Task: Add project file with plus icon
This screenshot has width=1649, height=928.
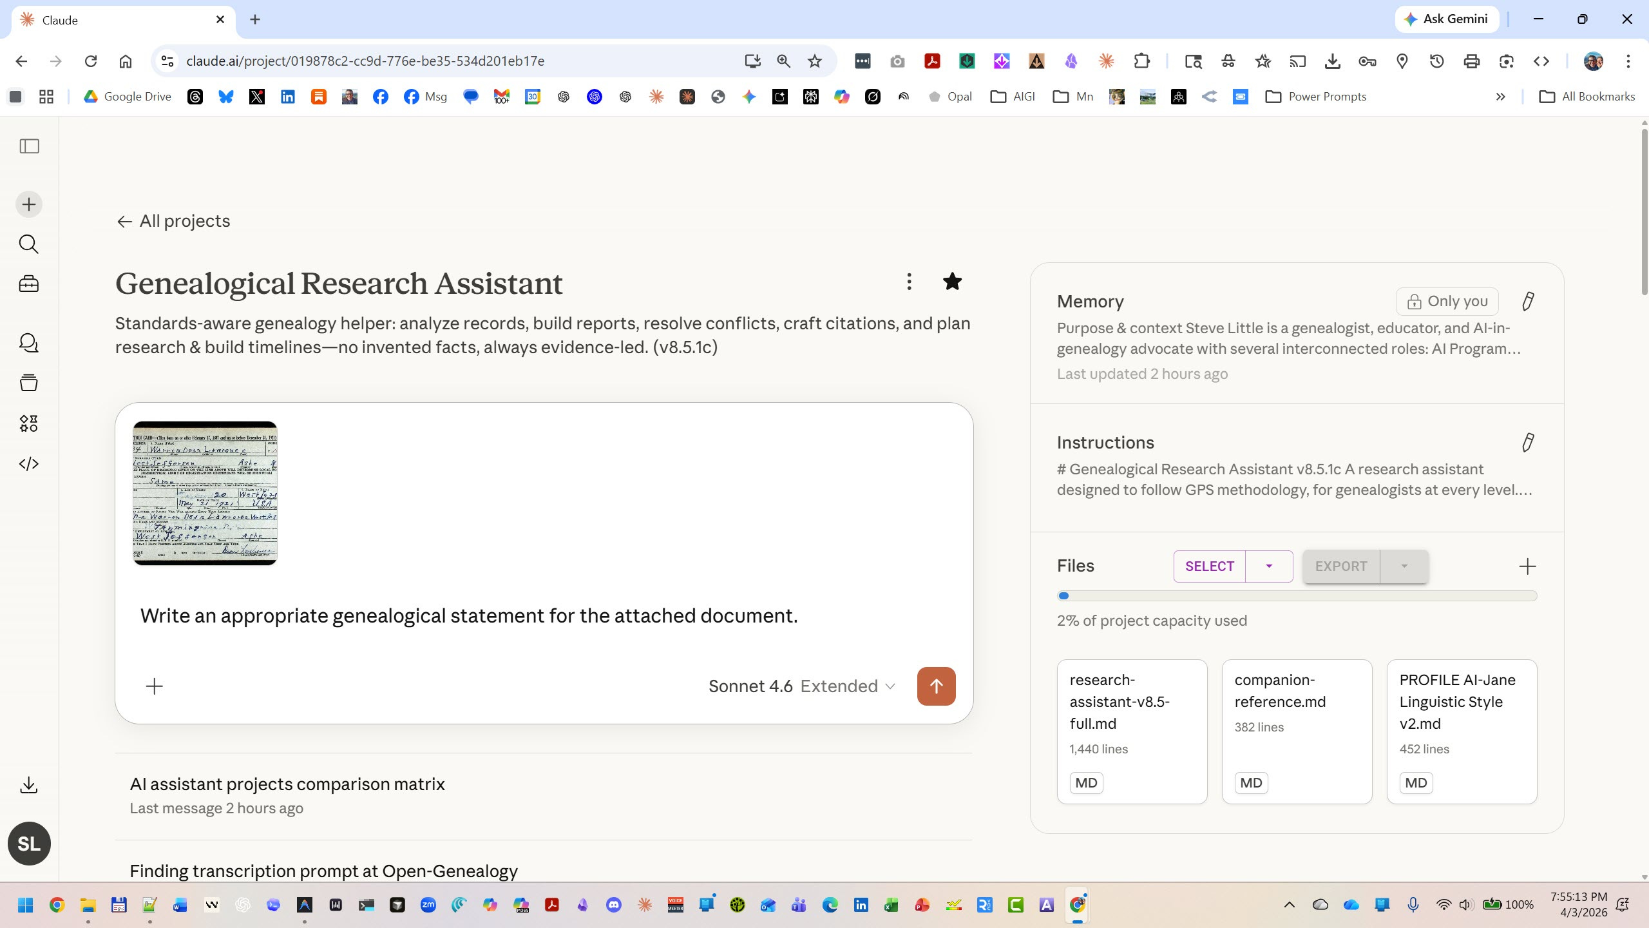Action: tap(1527, 566)
